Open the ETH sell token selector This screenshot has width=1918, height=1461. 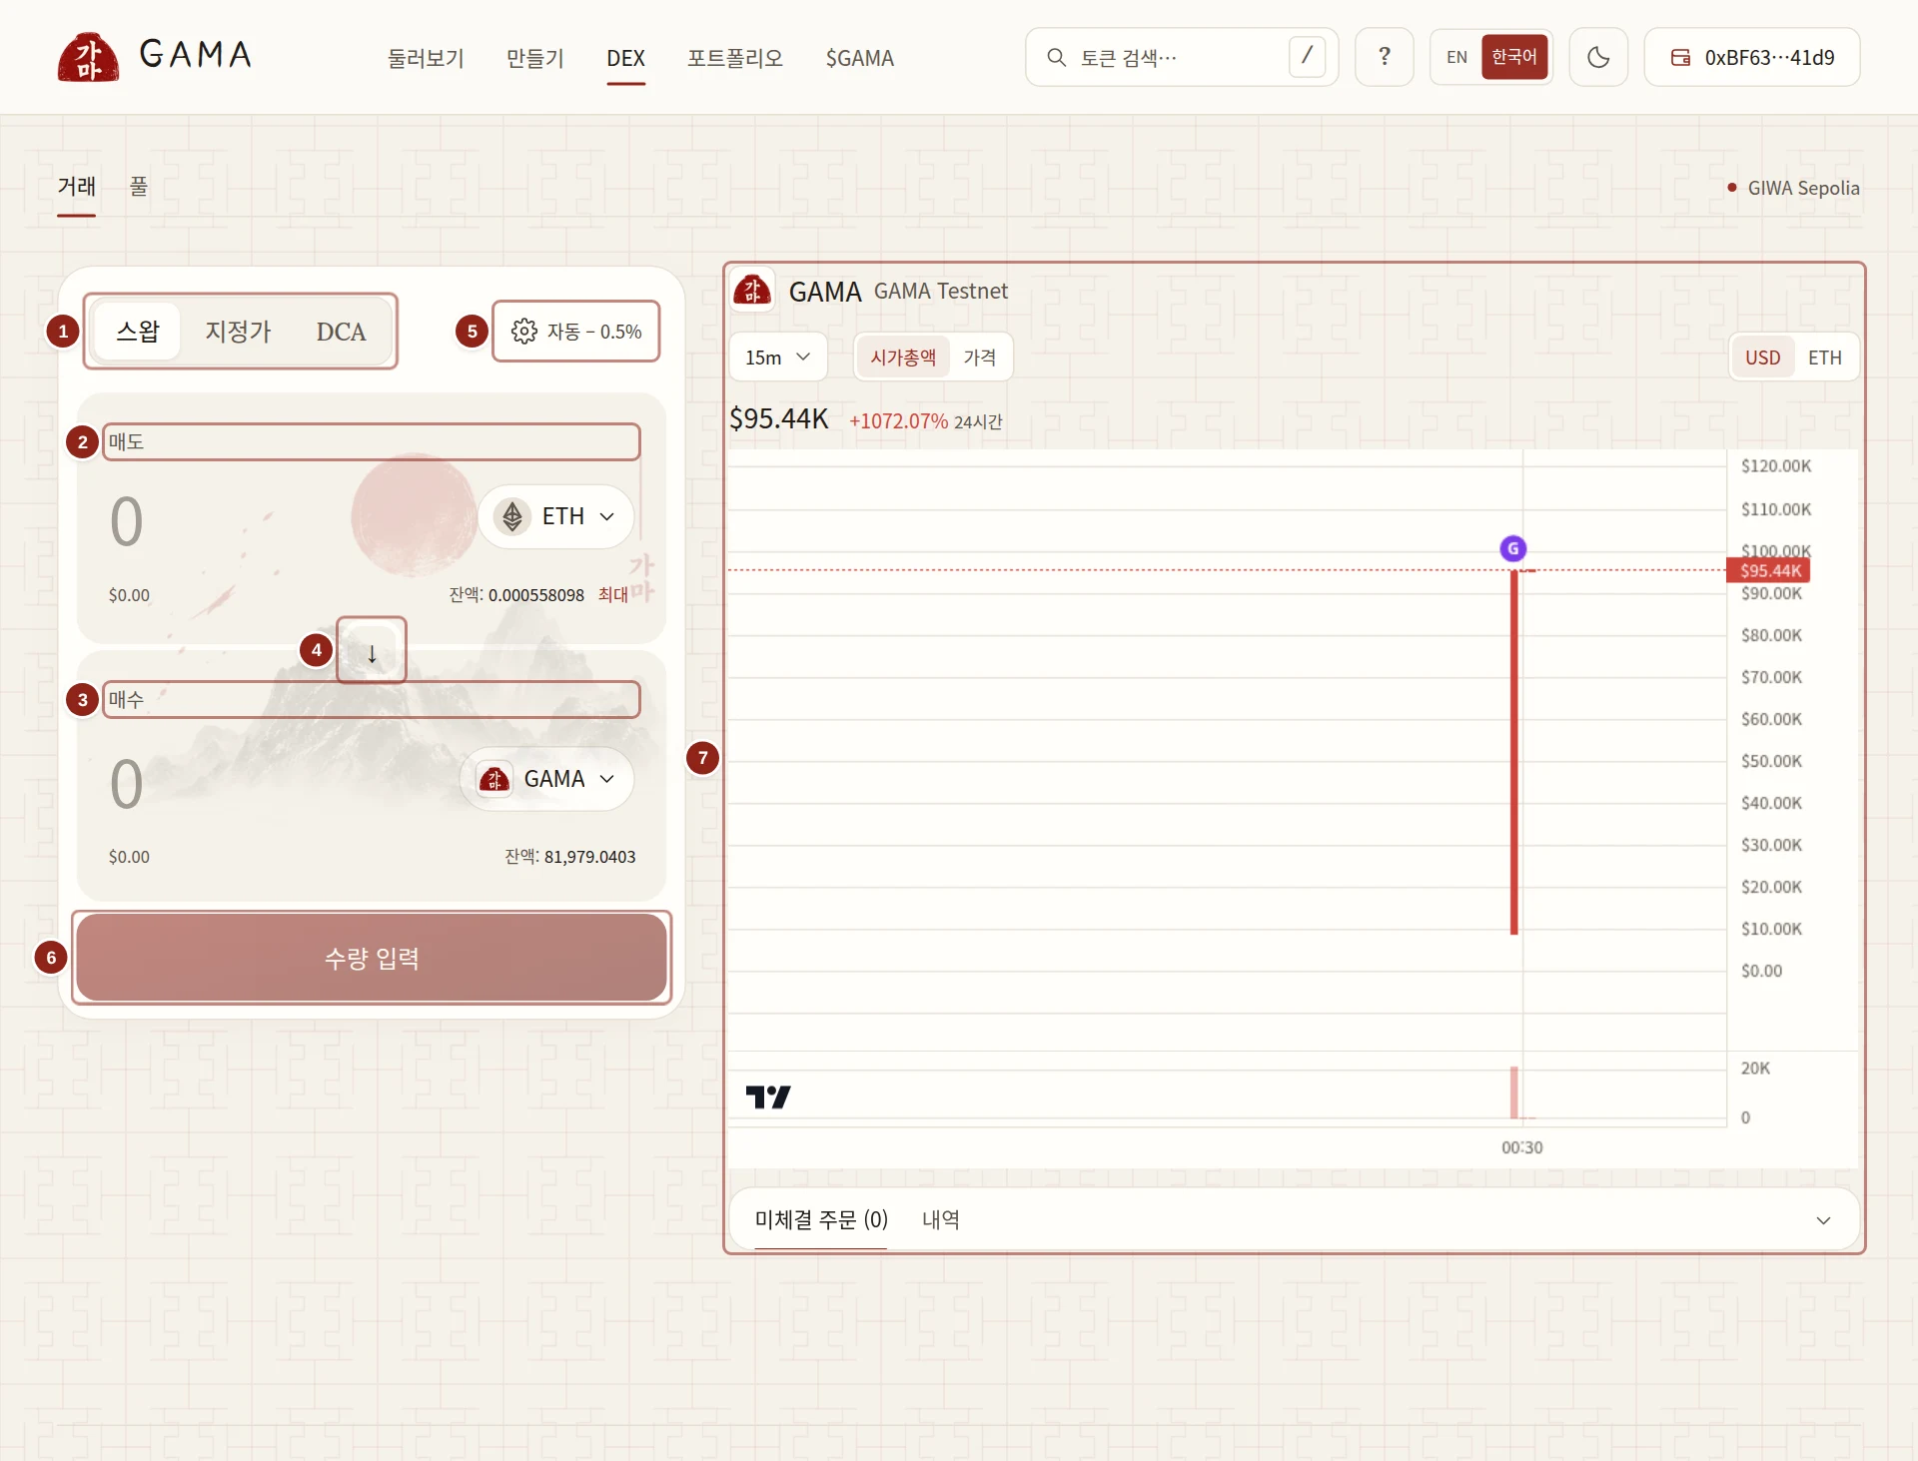pos(556,516)
